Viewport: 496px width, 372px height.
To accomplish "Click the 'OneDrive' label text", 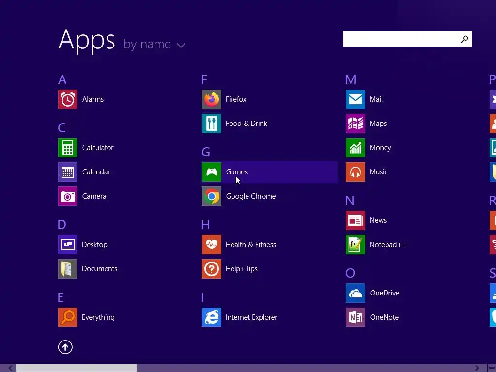I will pyautogui.click(x=385, y=293).
